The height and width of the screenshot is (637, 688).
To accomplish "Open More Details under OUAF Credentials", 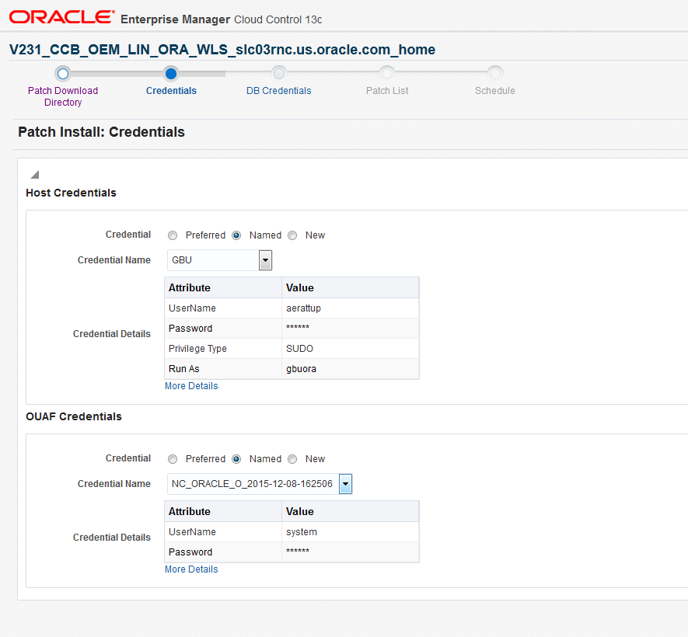I will tap(191, 569).
